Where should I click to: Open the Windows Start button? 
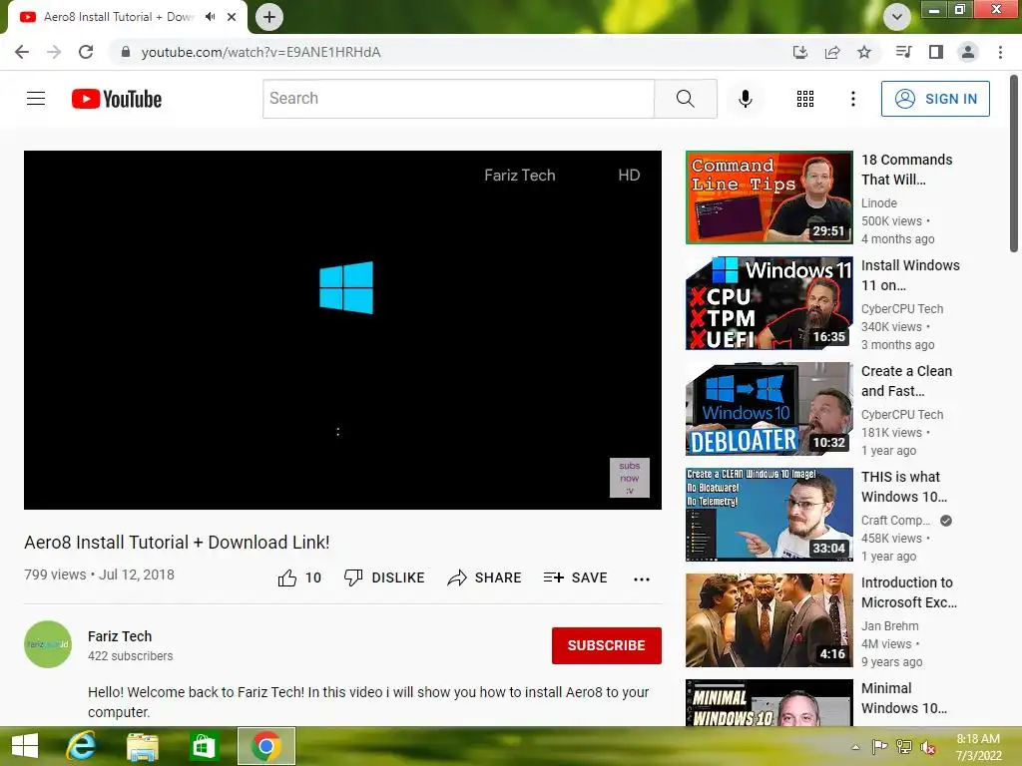[25, 746]
